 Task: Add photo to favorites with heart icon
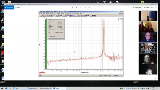click(x=81, y=7)
